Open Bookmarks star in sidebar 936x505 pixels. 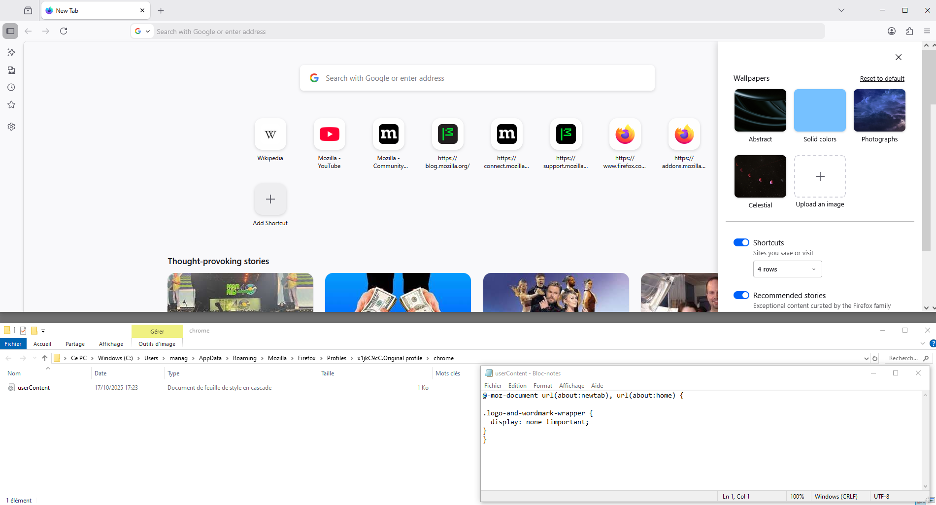11,104
